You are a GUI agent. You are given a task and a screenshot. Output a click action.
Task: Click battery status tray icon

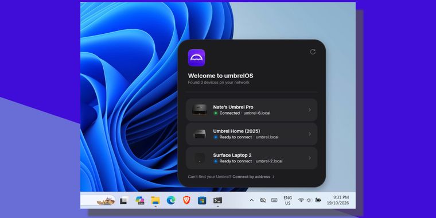point(318,200)
